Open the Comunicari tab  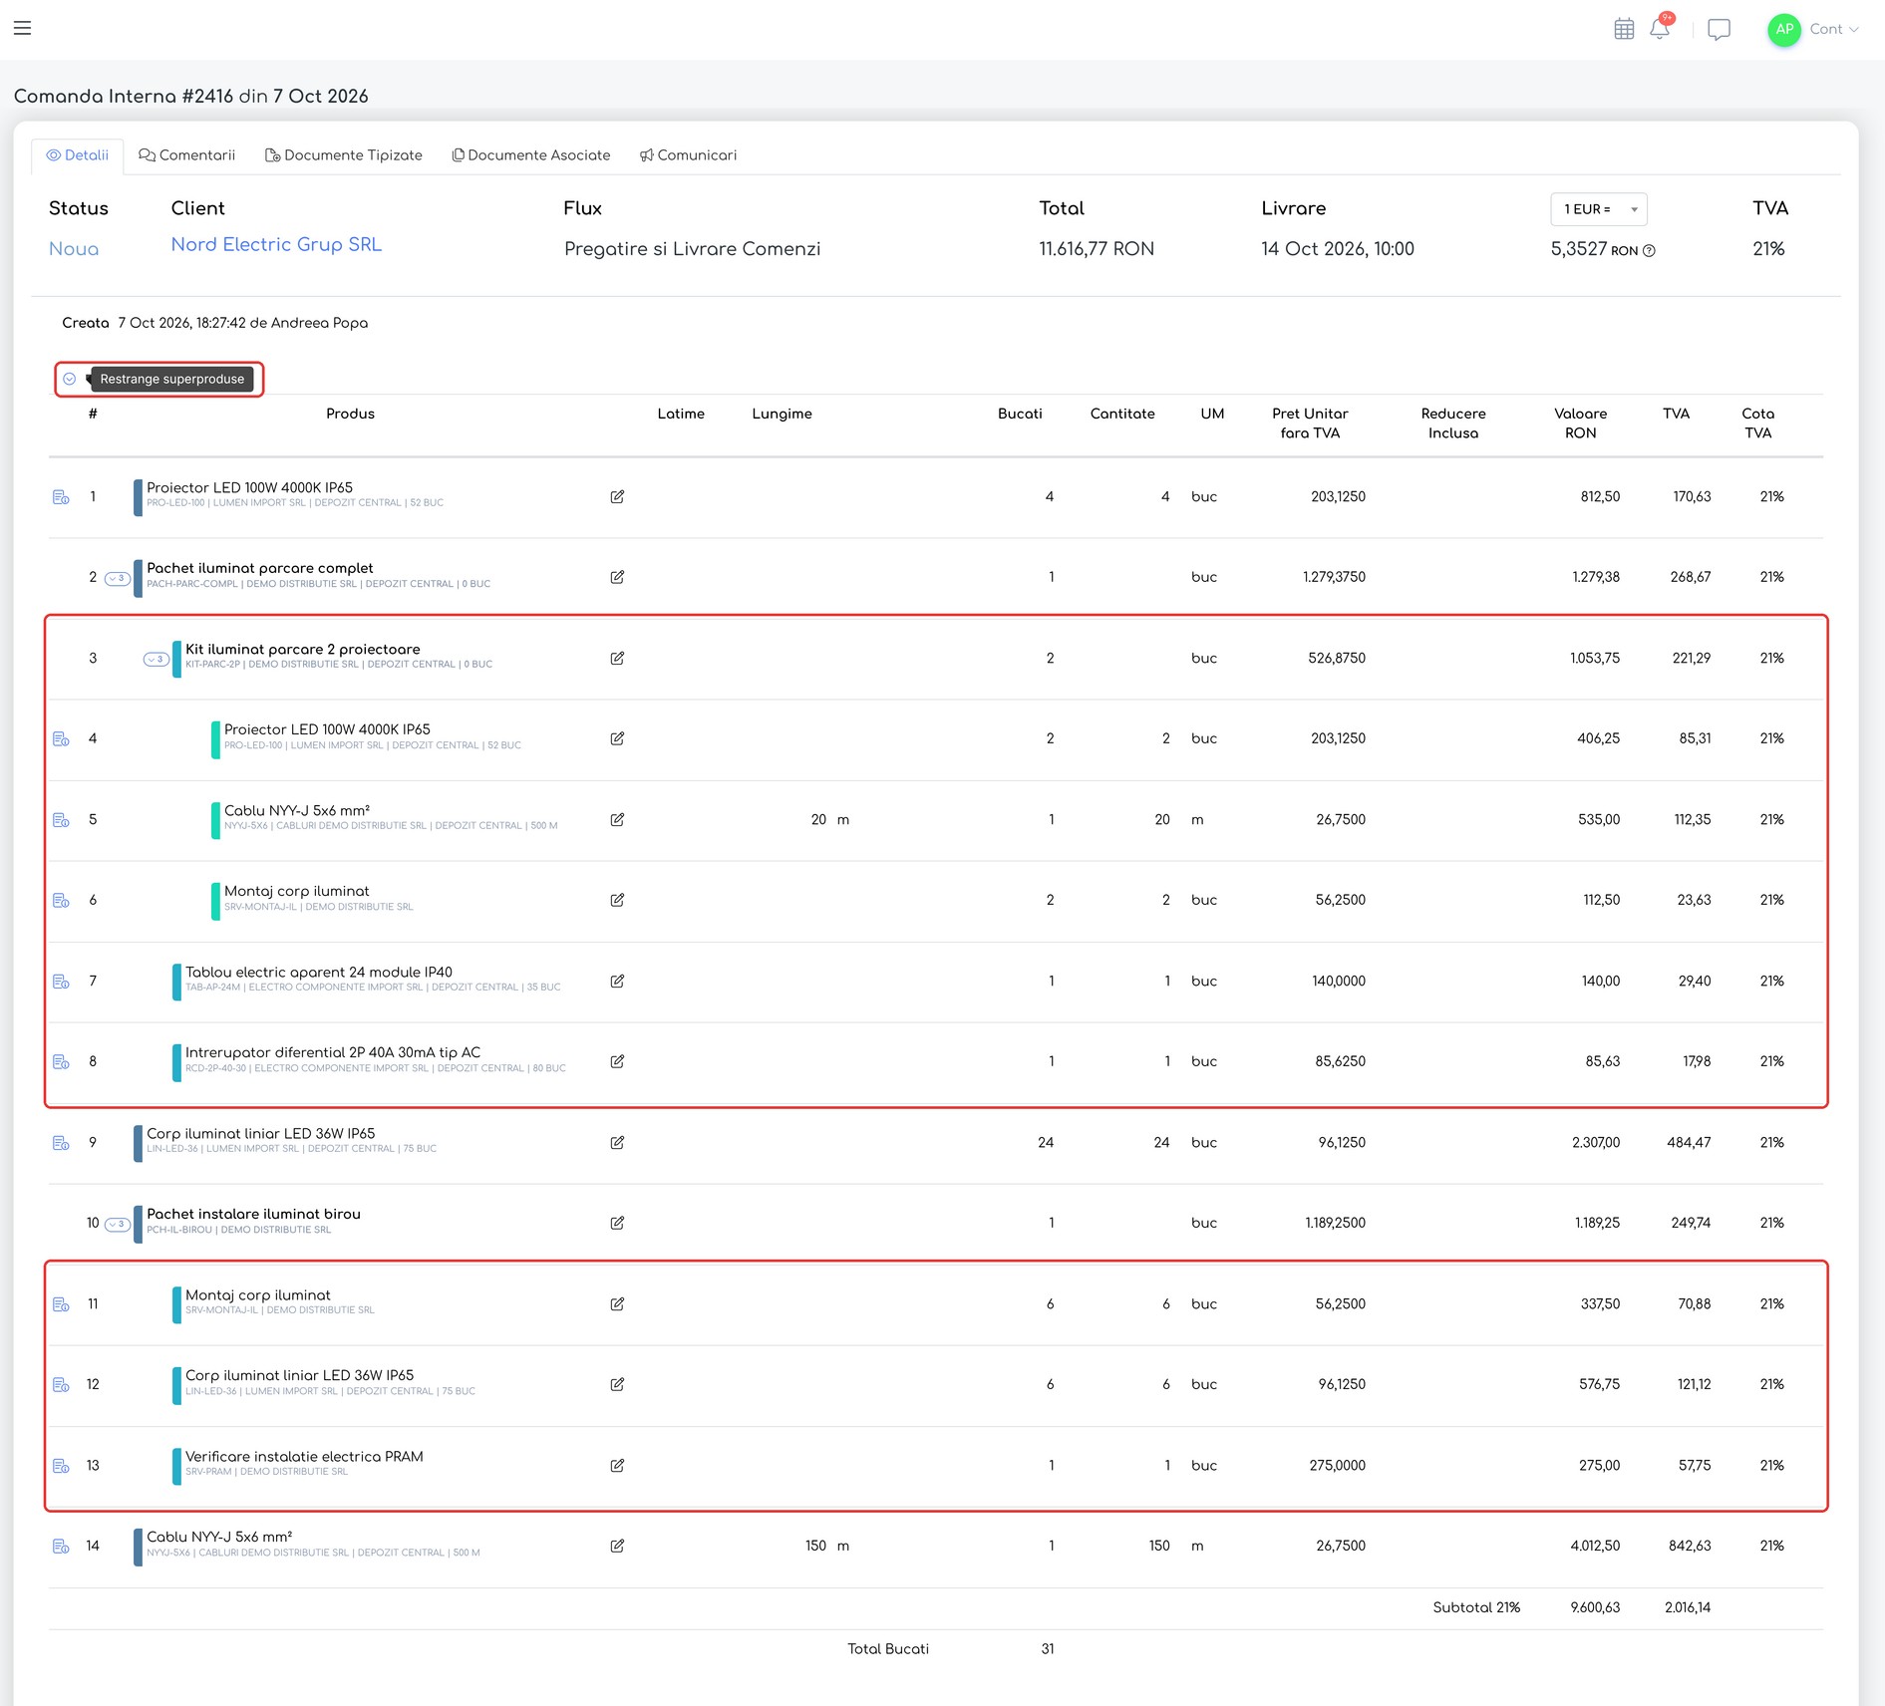pyautogui.click(x=688, y=155)
